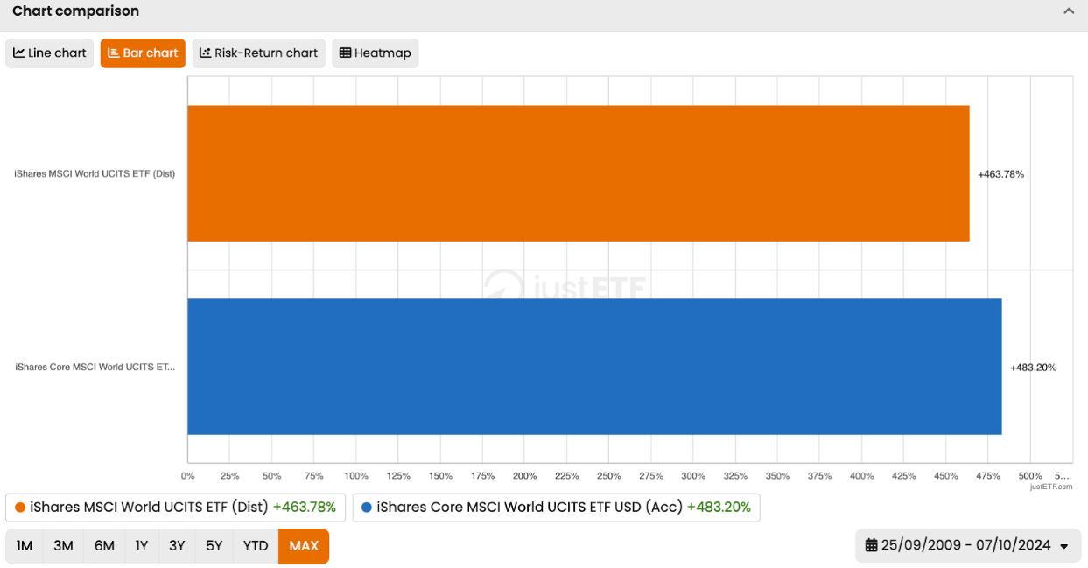
Task: Click the +483.20% bar value label
Action: click(x=1033, y=368)
